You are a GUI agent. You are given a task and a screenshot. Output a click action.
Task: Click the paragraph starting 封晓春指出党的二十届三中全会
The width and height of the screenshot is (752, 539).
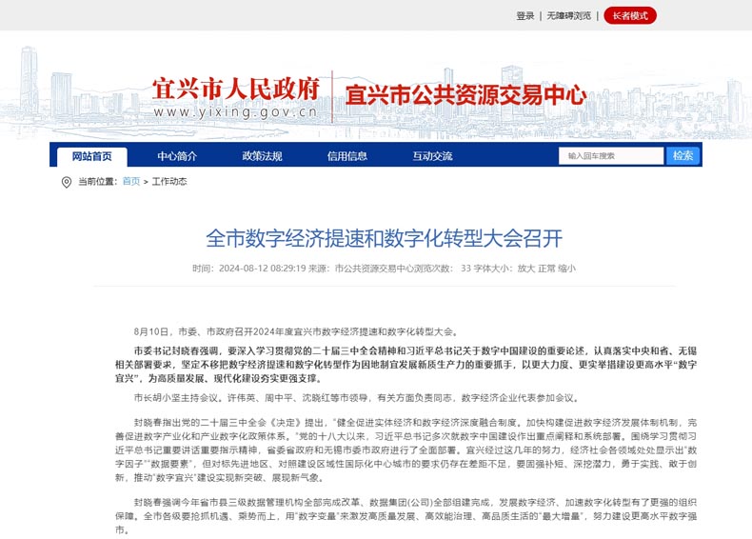[406, 450]
